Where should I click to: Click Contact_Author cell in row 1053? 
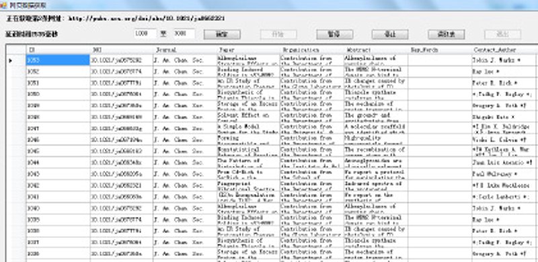(503, 60)
